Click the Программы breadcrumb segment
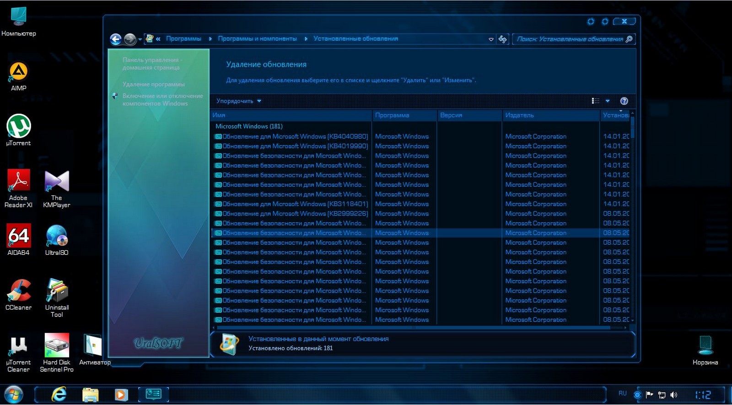Screen dimensions: 732x405 coord(183,39)
